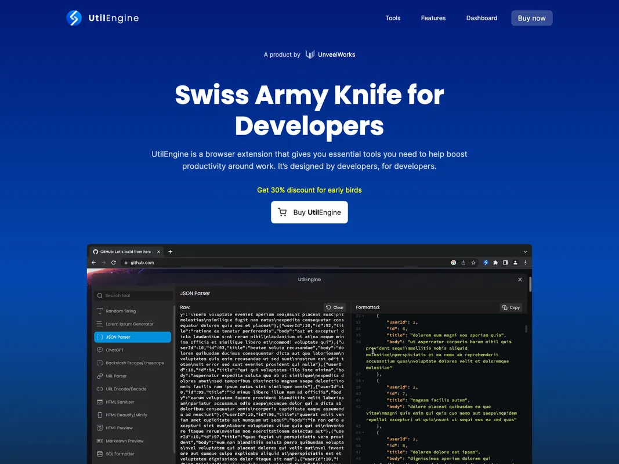
Task: Go to the Features navigation link
Action: pos(433,18)
